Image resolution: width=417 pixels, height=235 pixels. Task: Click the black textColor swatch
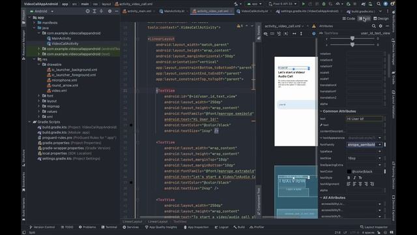[349, 172]
